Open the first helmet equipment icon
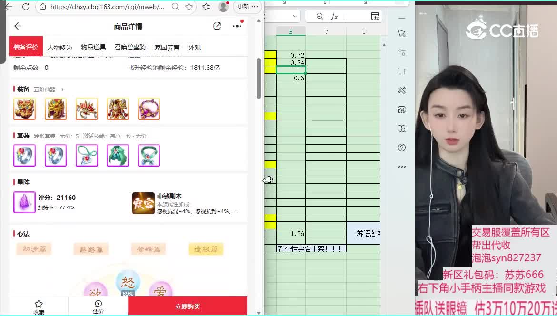557x316 pixels. [24, 109]
